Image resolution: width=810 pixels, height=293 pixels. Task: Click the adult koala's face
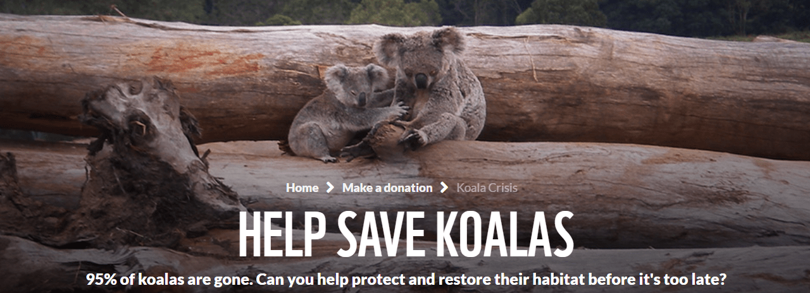pos(420,68)
